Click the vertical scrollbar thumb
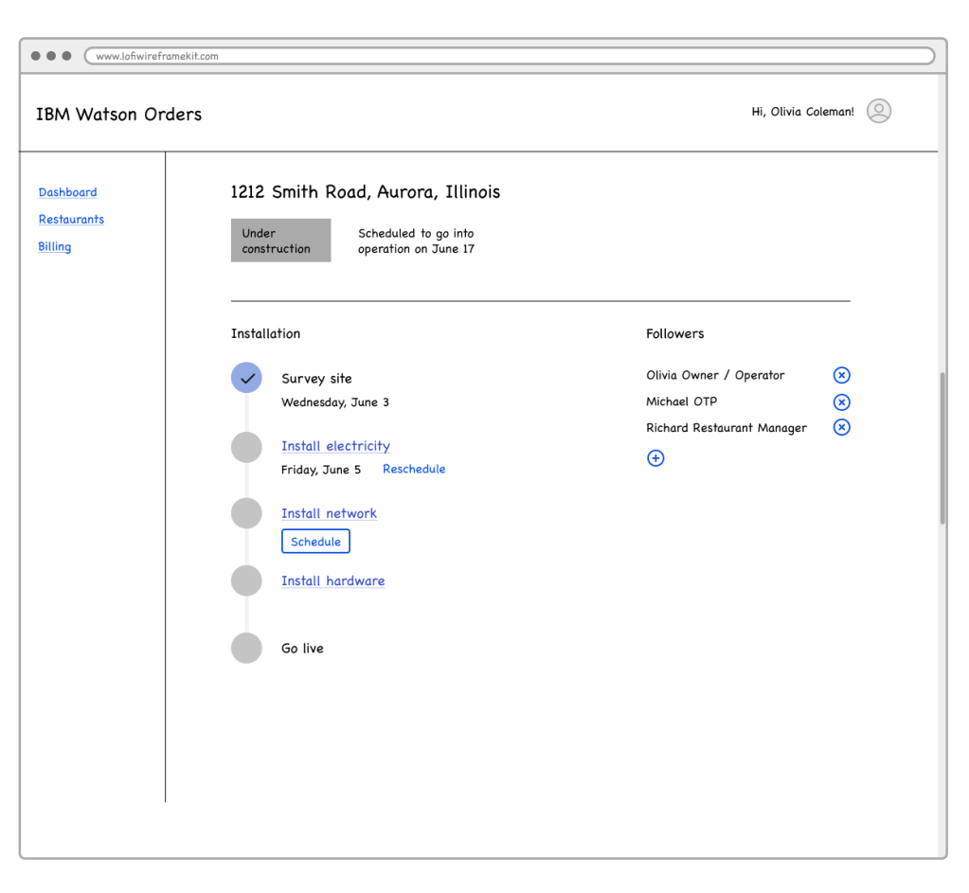The image size is (969, 893). pyautogui.click(x=942, y=448)
